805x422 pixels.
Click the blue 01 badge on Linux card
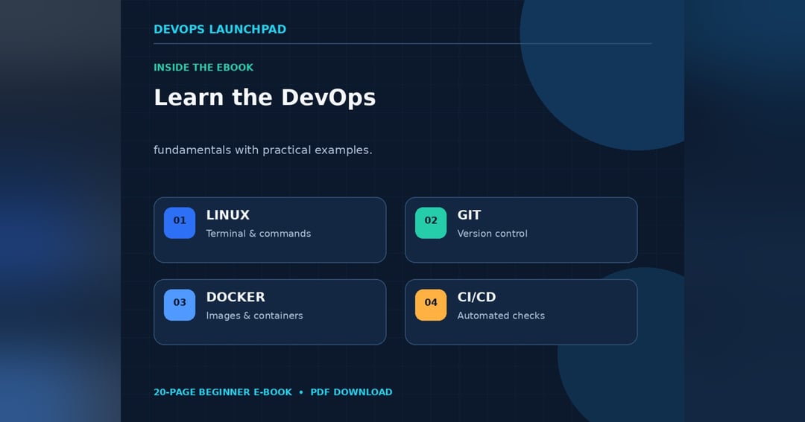(180, 223)
